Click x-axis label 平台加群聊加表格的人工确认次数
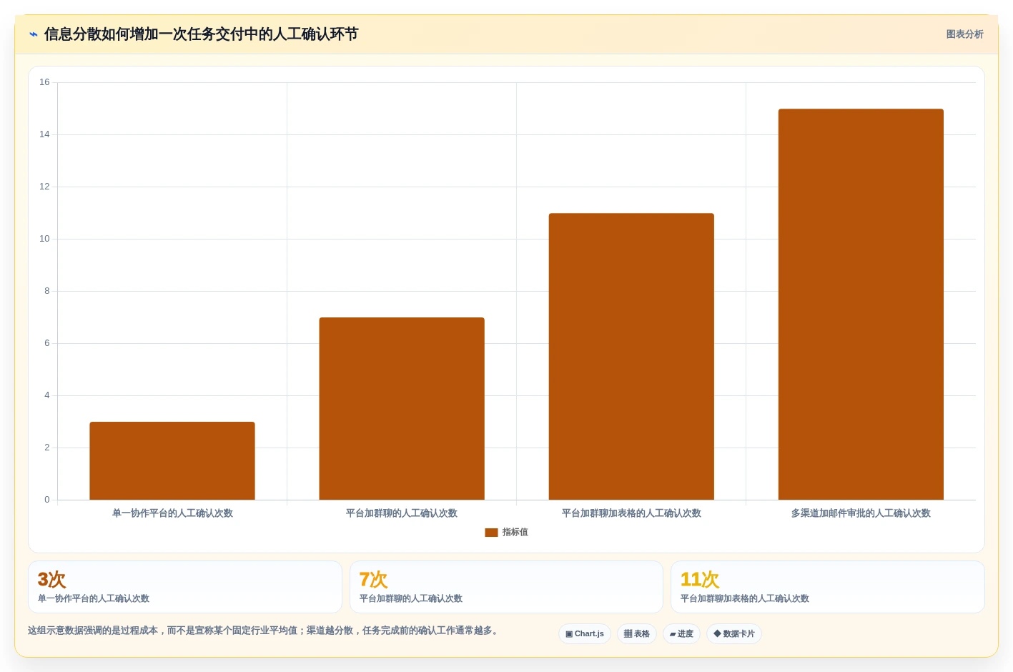1013x672 pixels. pyautogui.click(x=631, y=513)
